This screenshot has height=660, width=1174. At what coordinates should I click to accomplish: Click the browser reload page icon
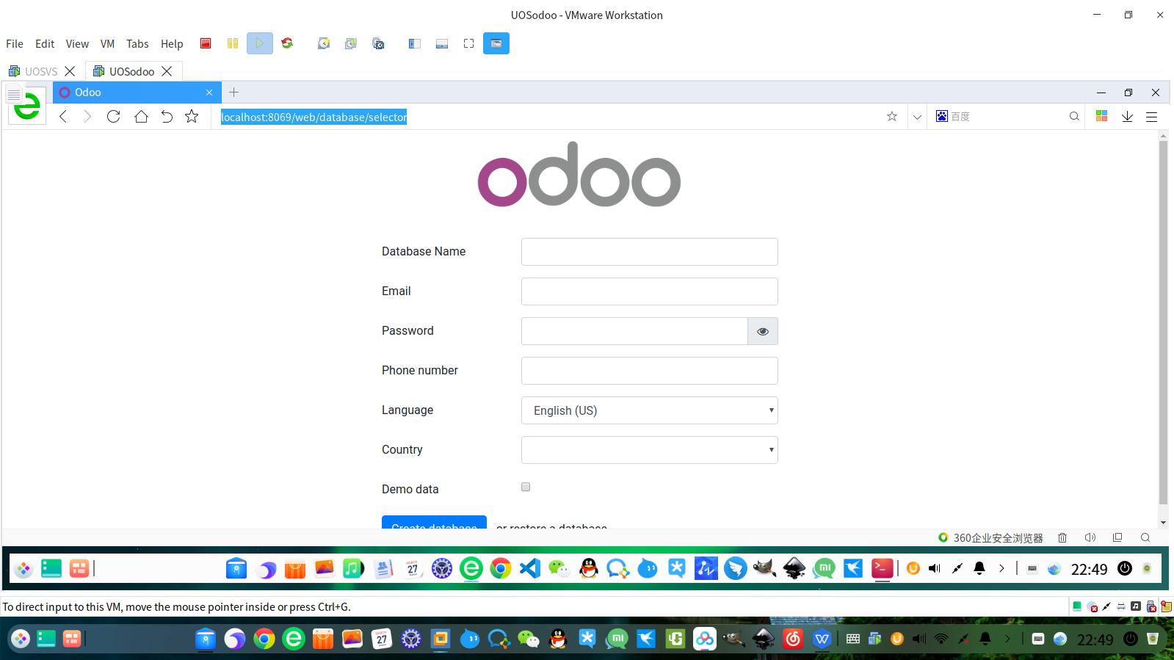click(113, 116)
